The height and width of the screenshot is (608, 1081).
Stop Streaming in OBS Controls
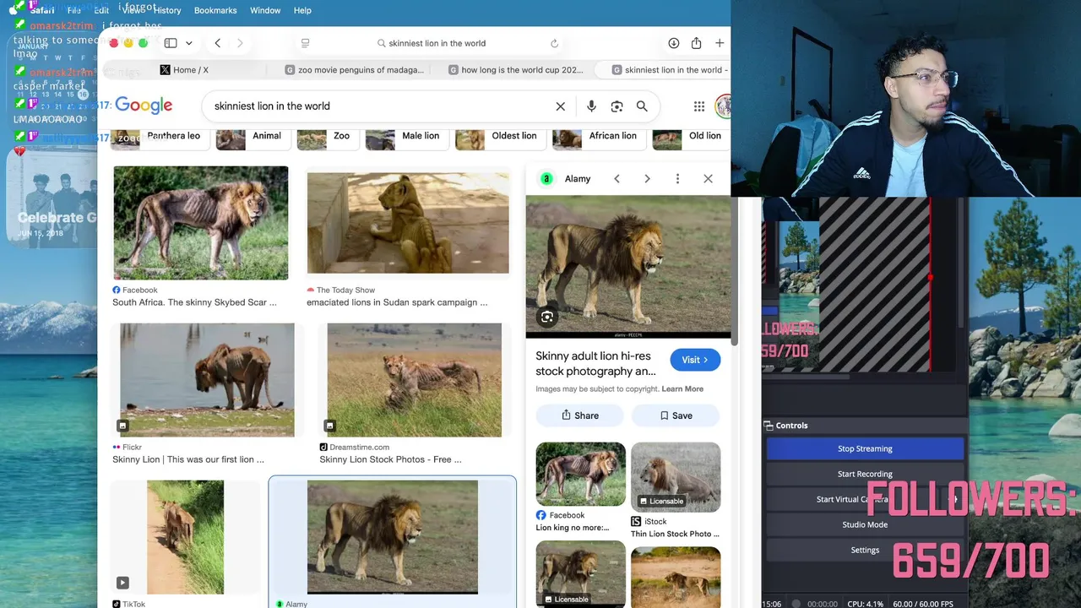coord(865,448)
